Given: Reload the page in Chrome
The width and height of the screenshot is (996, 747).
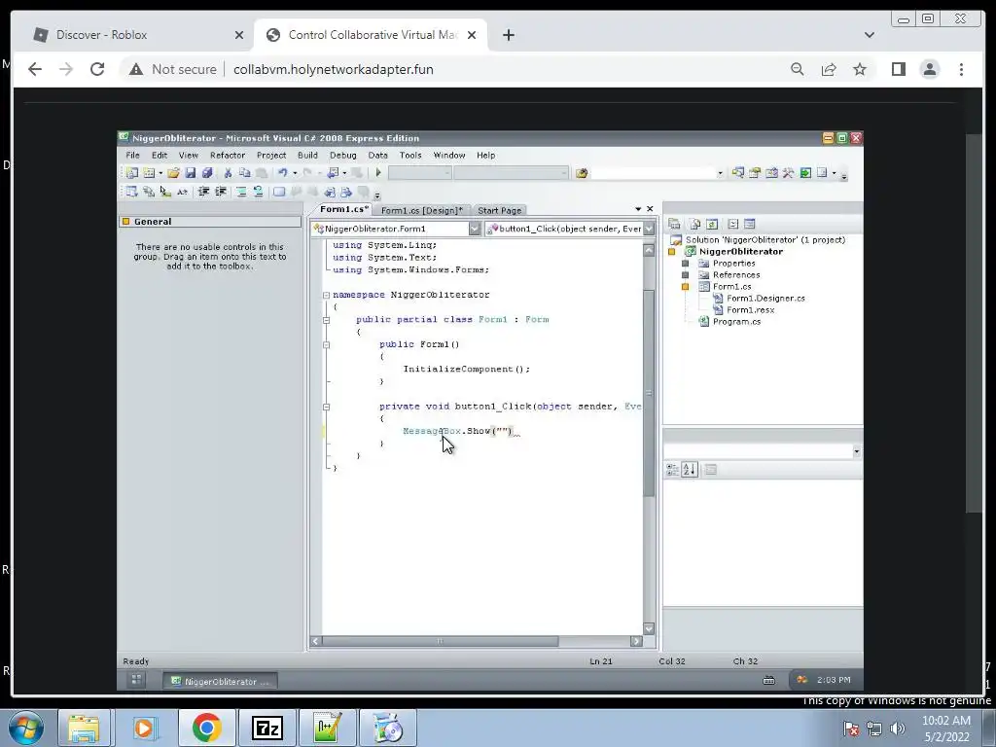Looking at the screenshot, I should coord(97,69).
